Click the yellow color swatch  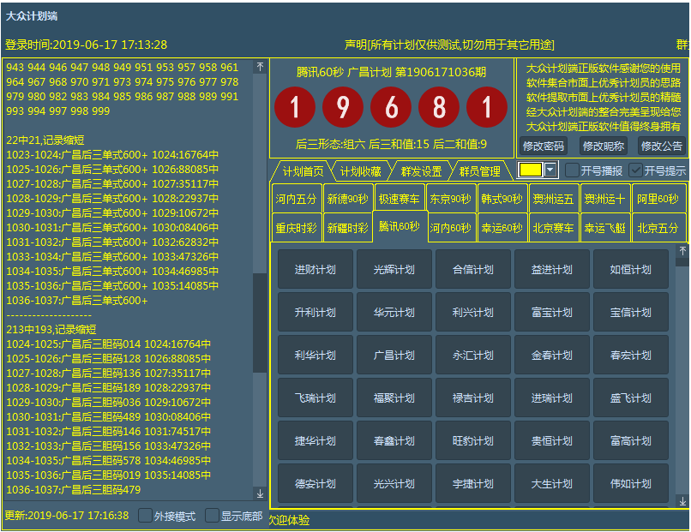point(531,170)
